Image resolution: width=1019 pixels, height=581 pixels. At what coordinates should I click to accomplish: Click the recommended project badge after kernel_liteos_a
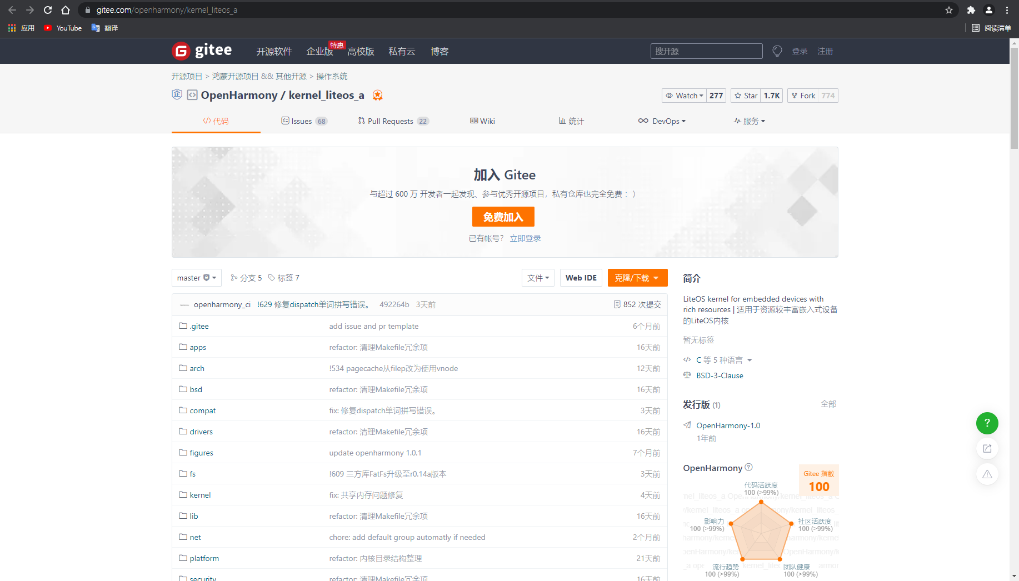[378, 95]
